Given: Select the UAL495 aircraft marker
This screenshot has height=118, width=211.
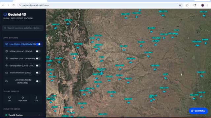Looking at the screenshot, I should point(59,62).
